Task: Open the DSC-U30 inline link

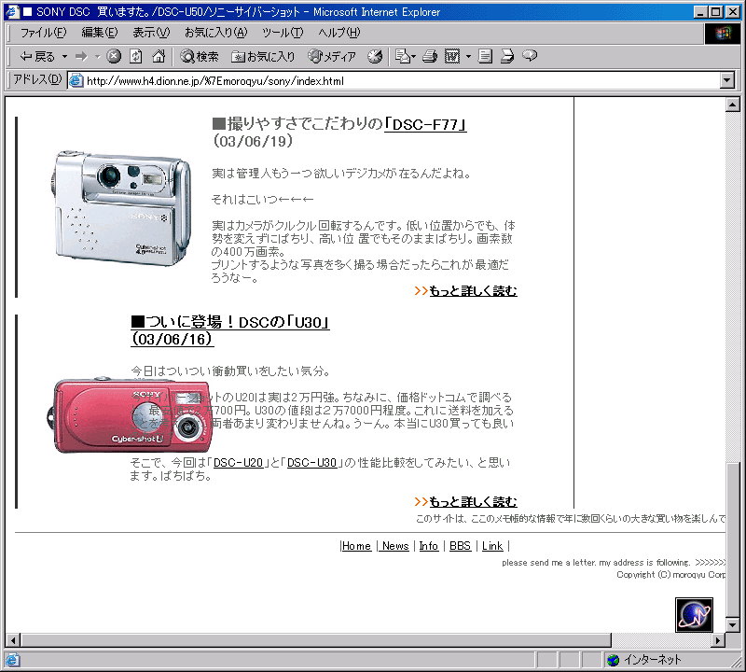Action: [x=311, y=462]
